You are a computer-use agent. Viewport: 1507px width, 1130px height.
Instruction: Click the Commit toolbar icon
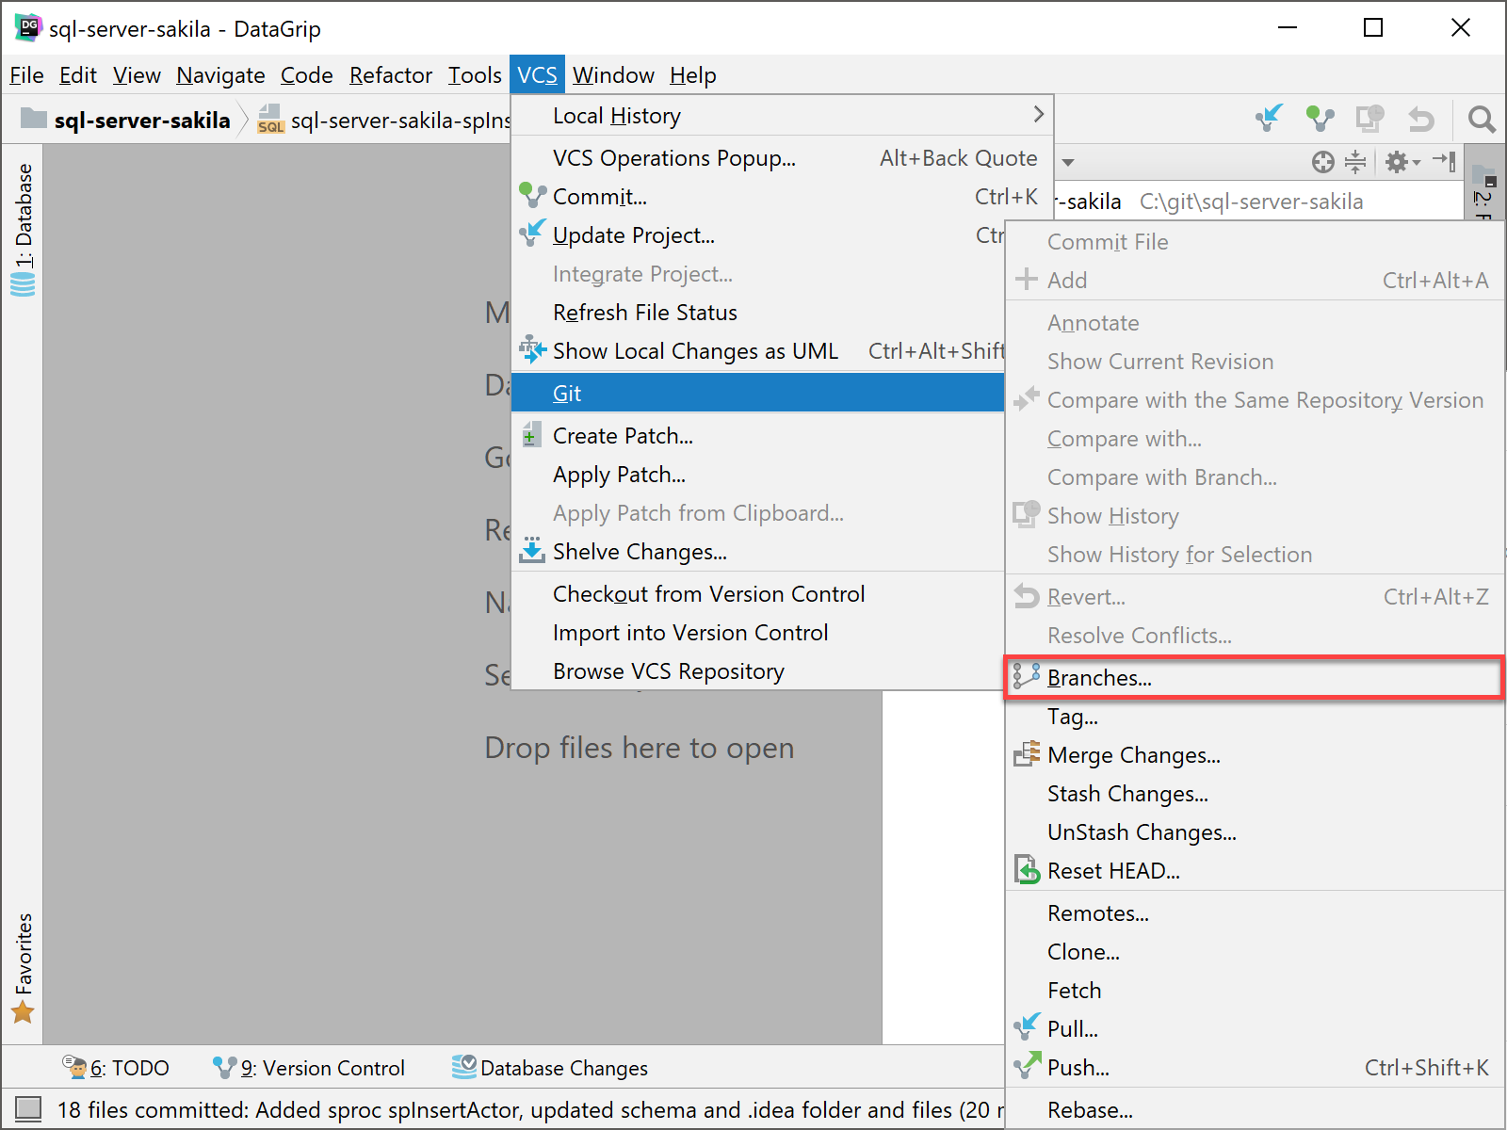(1321, 119)
